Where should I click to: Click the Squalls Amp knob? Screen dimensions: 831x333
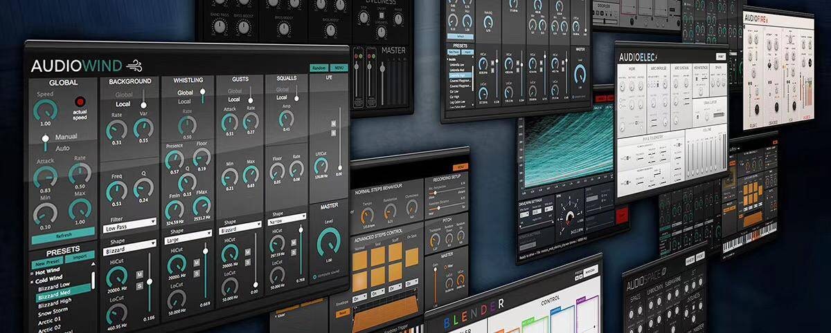click(x=286, y=119)
